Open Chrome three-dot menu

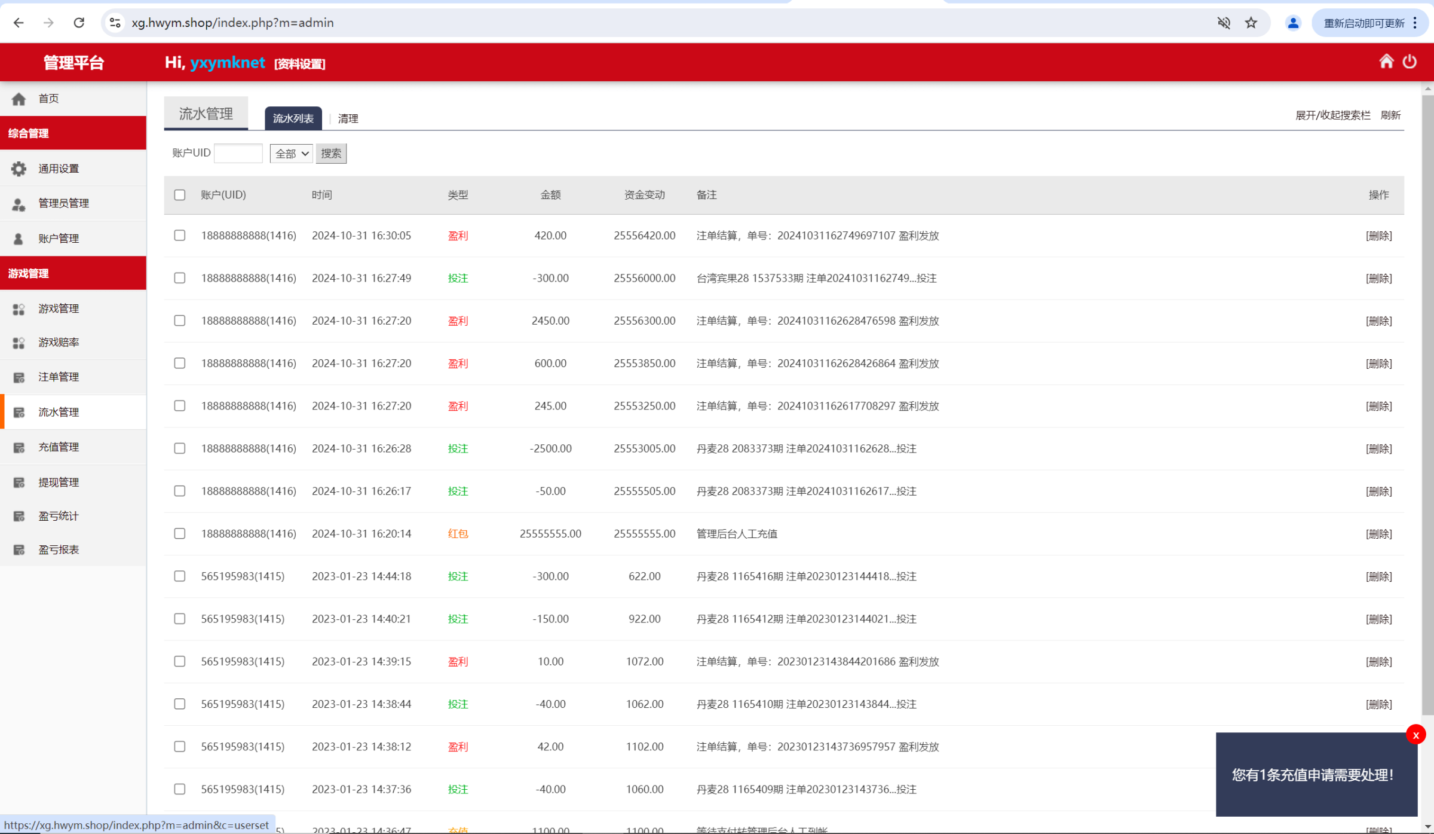(x=1415, y=23)
